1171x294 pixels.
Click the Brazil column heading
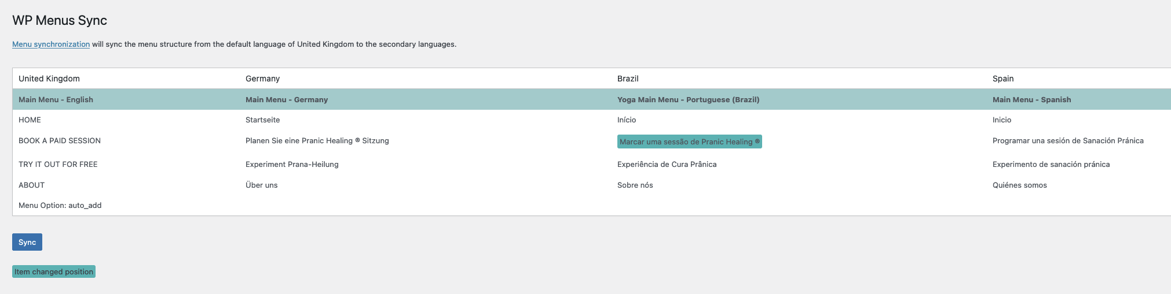628,78
